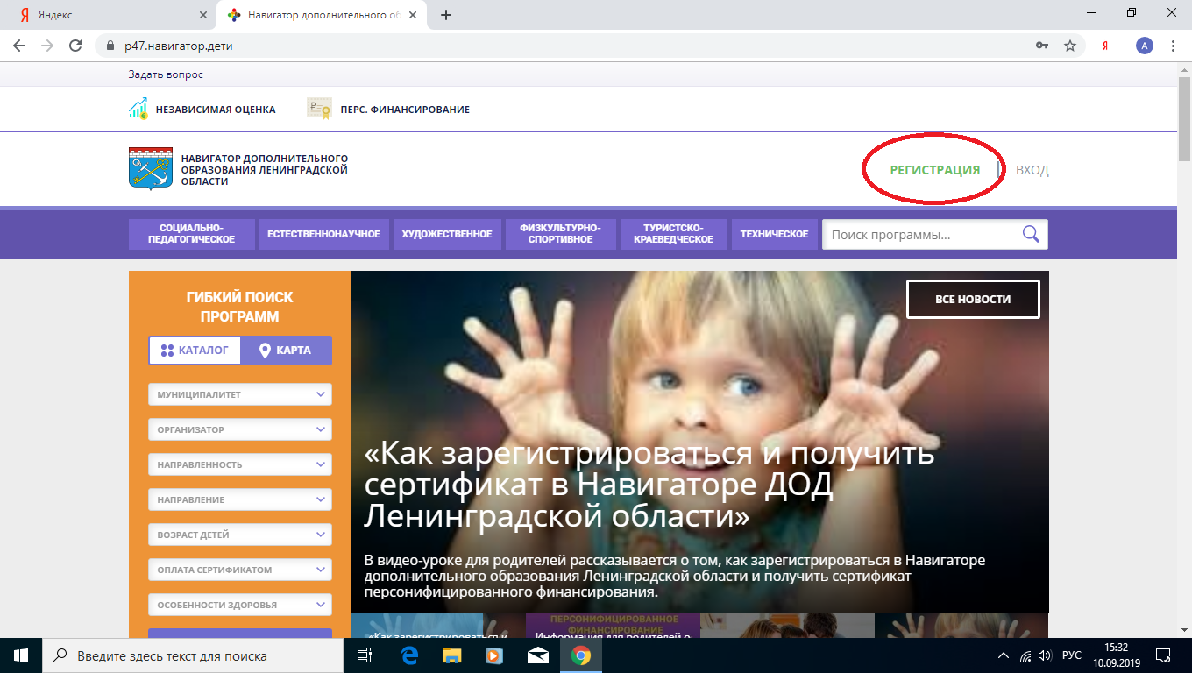Image resolution: width=1192 pixels, height=673 pixels.
Task: Launch Microsoft Edge from the taskbar
Action: tap(409, 655)
